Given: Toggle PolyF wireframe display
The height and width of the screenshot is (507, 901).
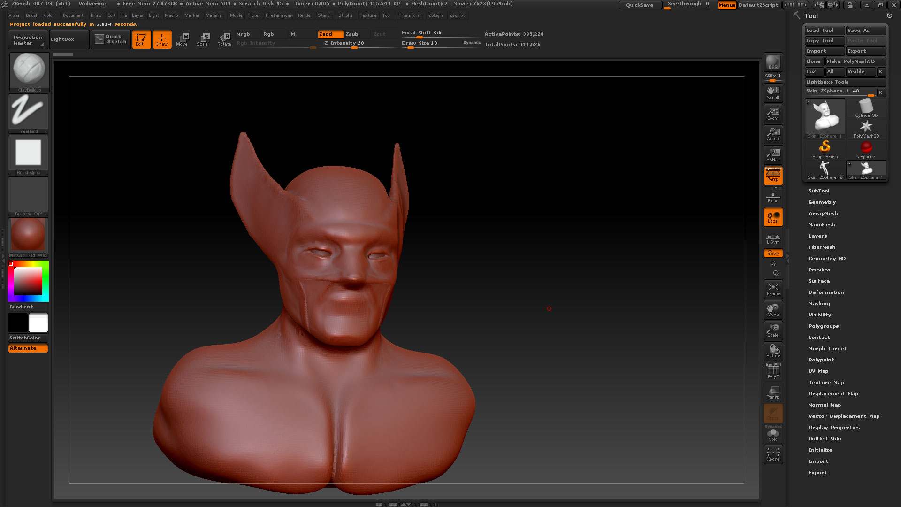Looking at the screenshot, I should (773, 371).
